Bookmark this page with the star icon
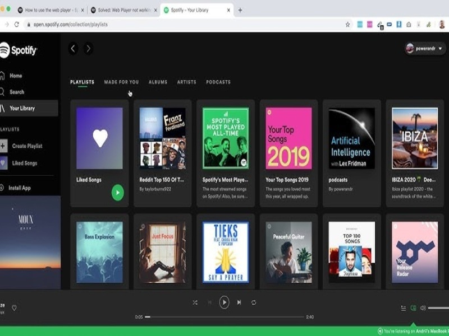The height and width of the screenshot is (336, 449). tap(347, 25)
